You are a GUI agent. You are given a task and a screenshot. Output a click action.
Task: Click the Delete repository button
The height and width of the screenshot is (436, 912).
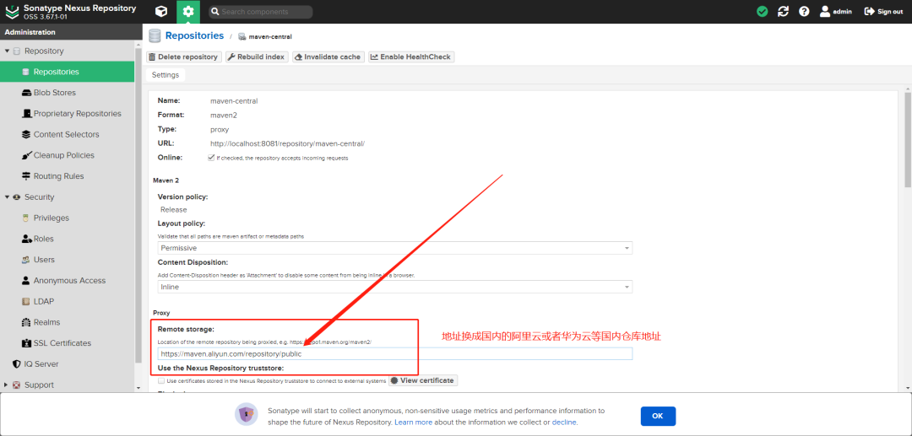click(x=184, y=57)
